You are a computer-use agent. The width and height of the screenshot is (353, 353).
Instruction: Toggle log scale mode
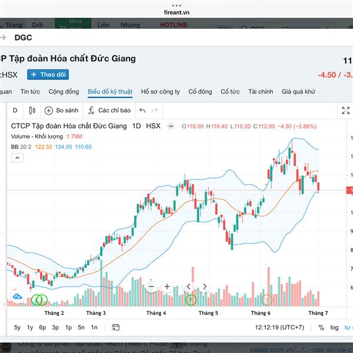pos(334,328)
